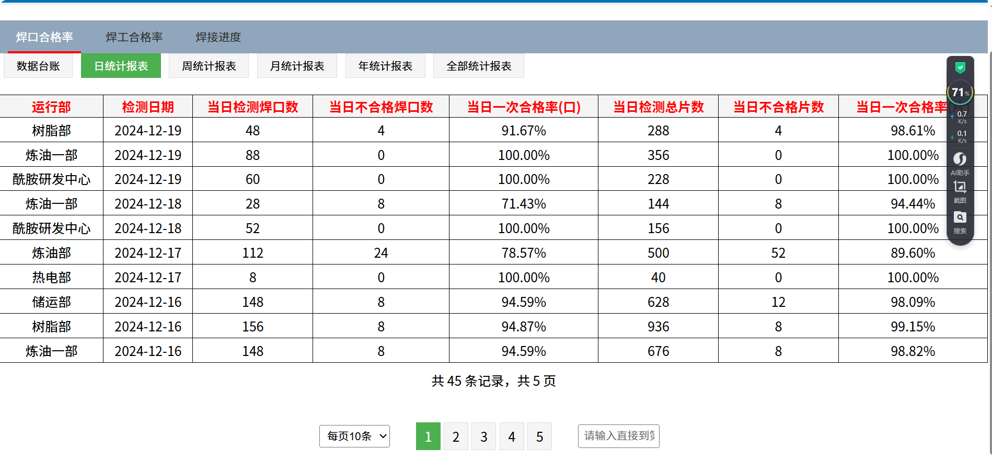992x460 pixels.
Task: Go to page 1
Action: pos(428,436)
